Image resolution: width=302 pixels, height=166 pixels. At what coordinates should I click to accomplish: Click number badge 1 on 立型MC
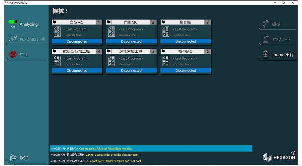99,22
